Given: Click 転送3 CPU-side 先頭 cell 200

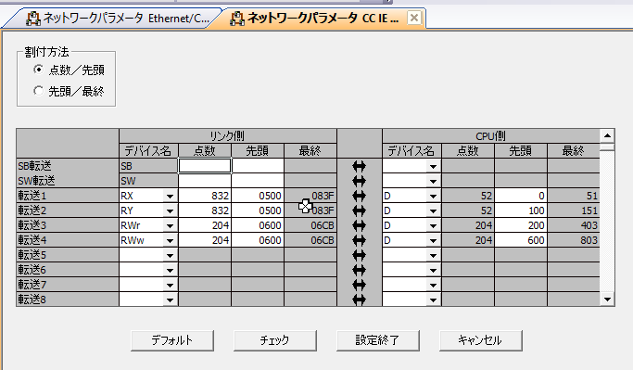Looking at the screenshot, I should tap(521, 225).
